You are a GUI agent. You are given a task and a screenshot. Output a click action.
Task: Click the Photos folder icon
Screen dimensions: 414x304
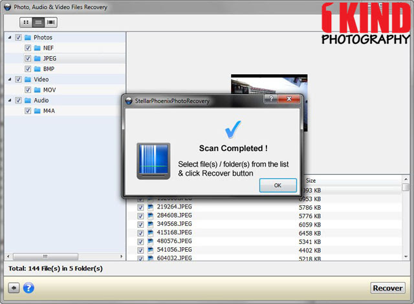pos(28,37)
